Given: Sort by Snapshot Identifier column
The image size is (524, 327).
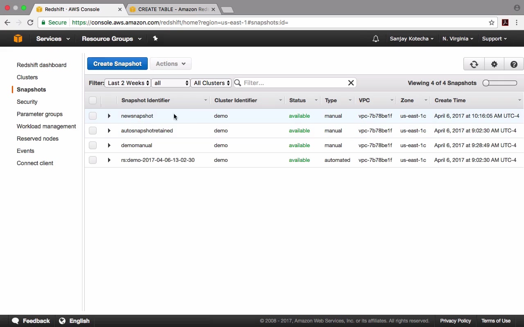Looking at the screenshot, I should tap(164, 101).
